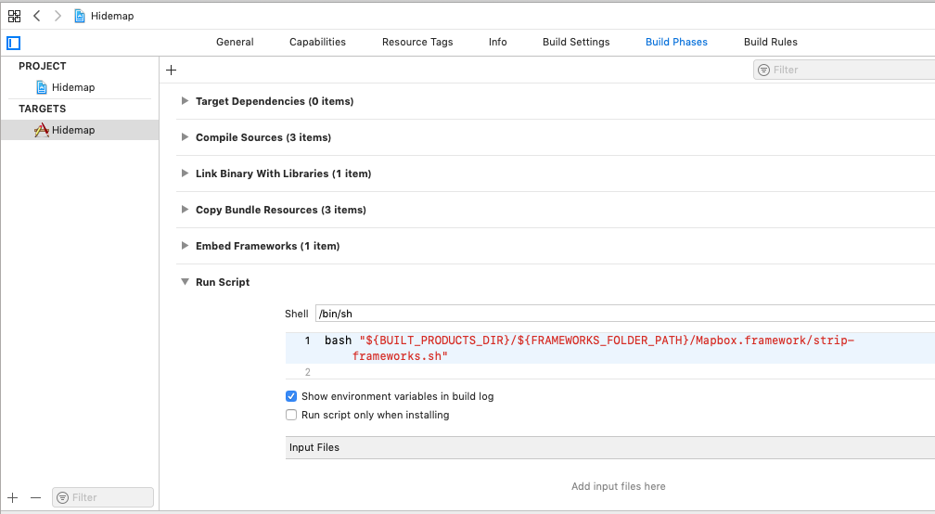Image resolution: width=935 pixels, height=514 pixels.
Task: Open the Capabilities tab
Action: click(317, 42)
